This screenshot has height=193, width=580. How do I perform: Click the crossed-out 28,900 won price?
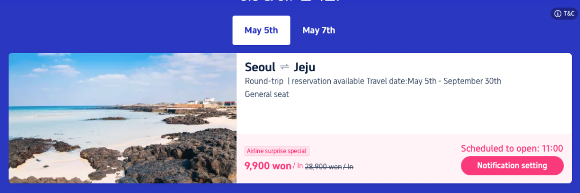329,167
